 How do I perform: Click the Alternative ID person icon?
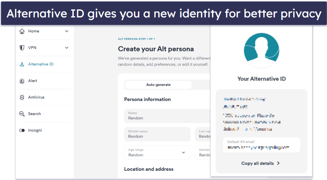coord(22,64)
